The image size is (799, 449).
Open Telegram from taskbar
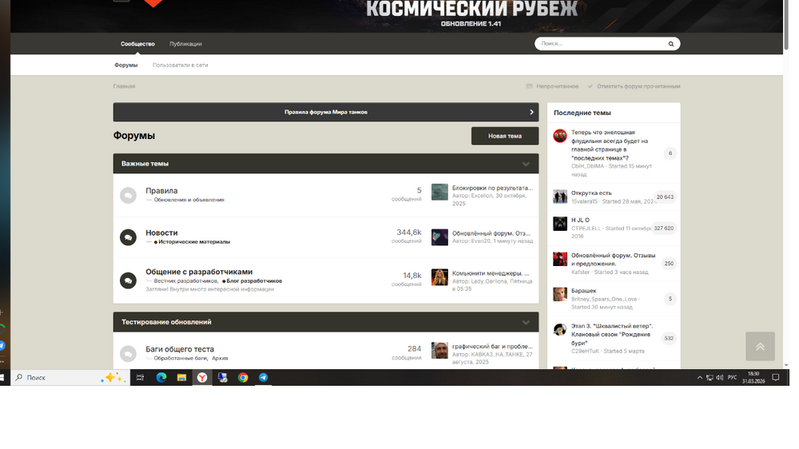click(264, 378)
